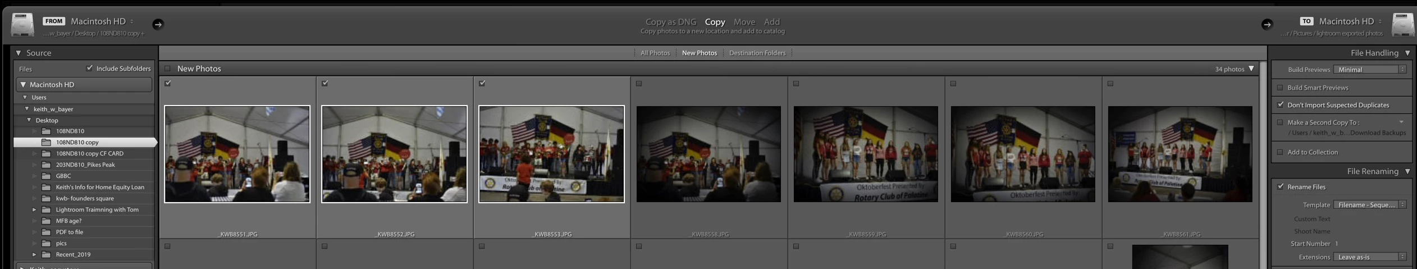Image resolution: width=1417 pixels, height=269 pixels.
Task: Enable Make a Second Copy To
Action: (1280, 122)
